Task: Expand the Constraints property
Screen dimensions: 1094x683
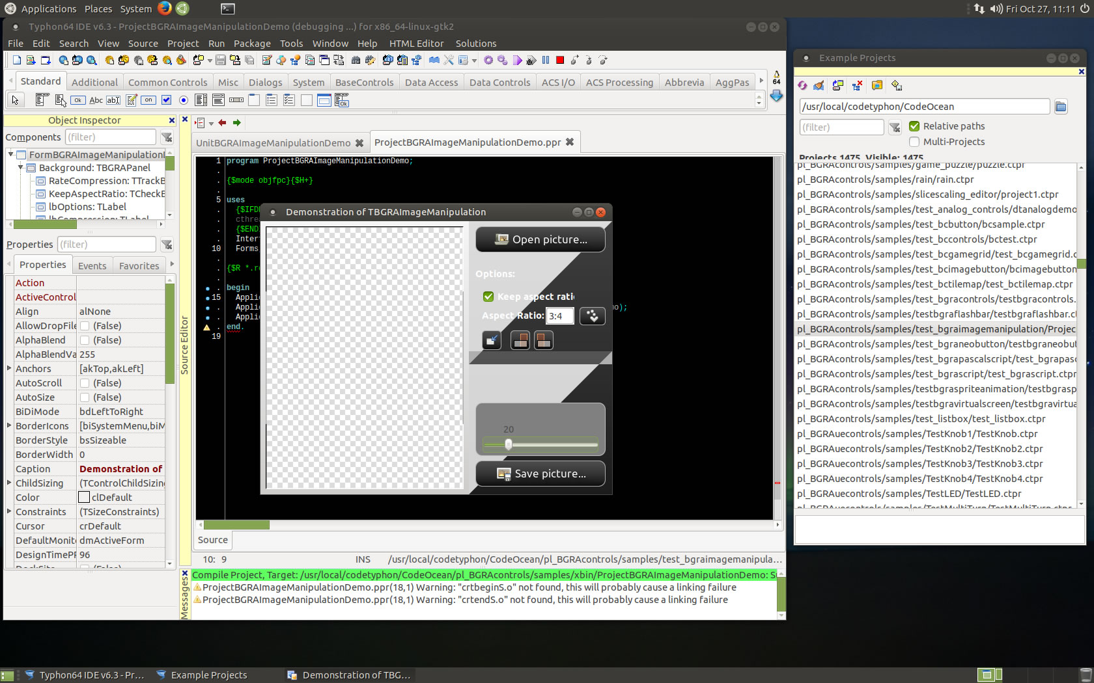Action: point(9,511)
